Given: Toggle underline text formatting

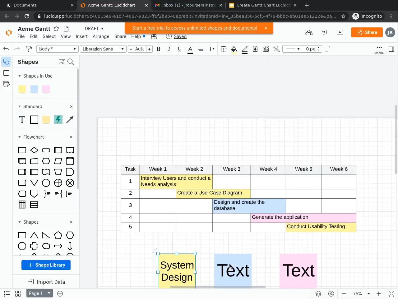Looking at the screenshot, I should (x=179, y=49).
